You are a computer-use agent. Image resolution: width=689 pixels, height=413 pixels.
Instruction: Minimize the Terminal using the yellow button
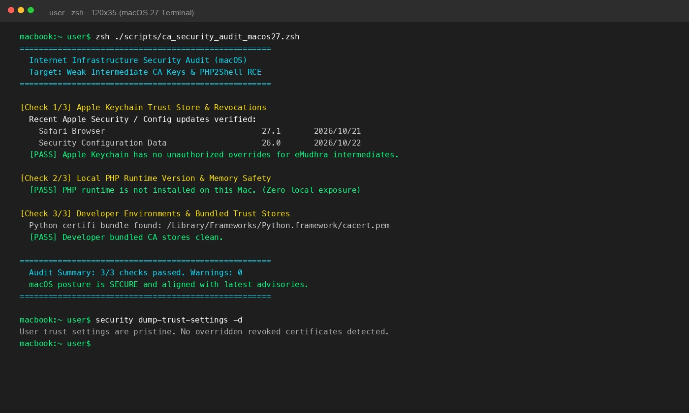pos(21,10)
